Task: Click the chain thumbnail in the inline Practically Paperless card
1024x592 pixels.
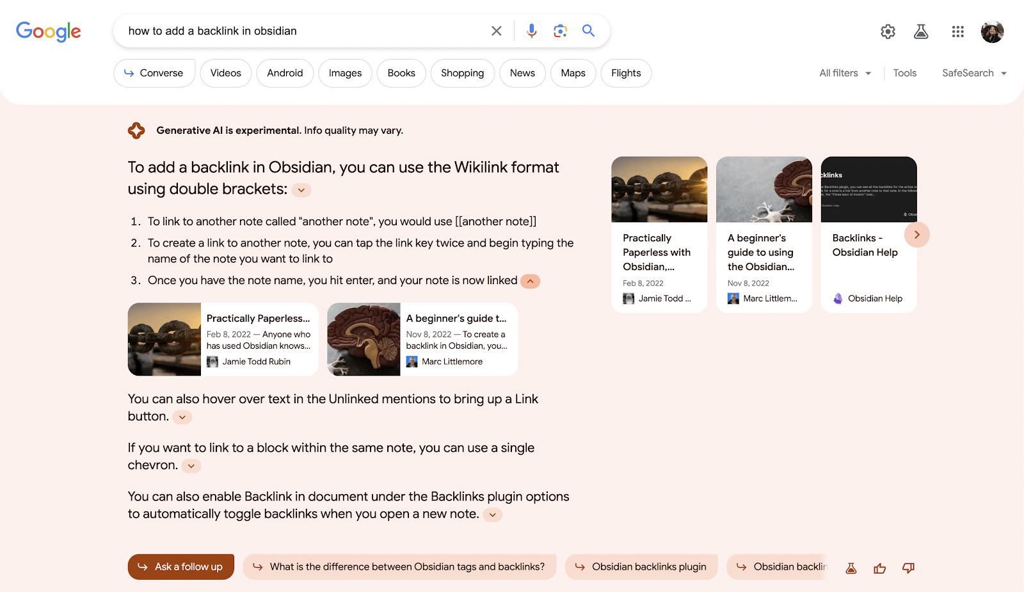Action: (x=164, y=339)
